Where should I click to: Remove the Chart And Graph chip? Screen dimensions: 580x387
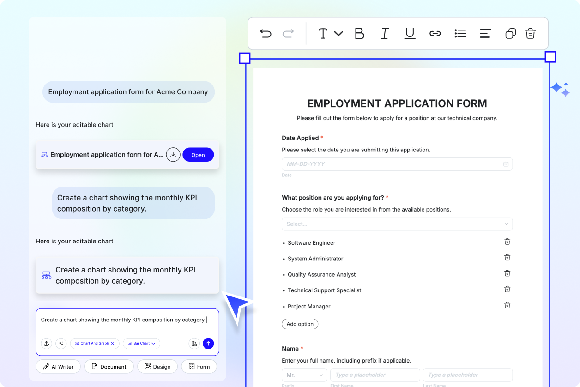click(113, 344)
